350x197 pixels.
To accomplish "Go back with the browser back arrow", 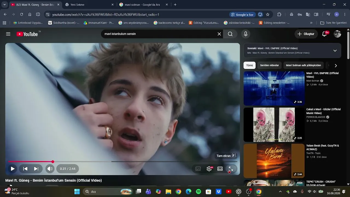I will point(5,15).
